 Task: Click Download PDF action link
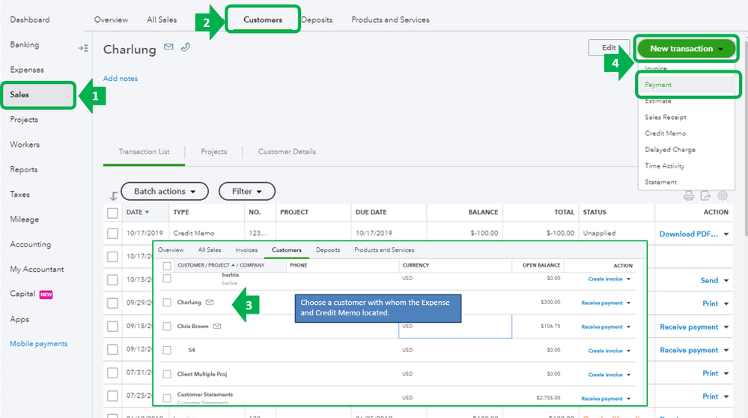point(688,234)
